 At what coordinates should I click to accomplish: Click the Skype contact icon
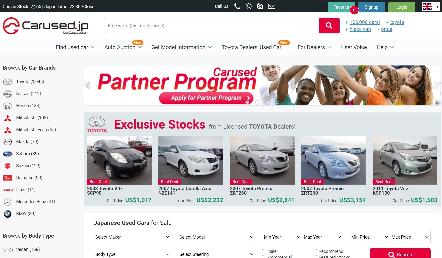260,6
